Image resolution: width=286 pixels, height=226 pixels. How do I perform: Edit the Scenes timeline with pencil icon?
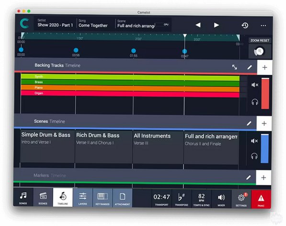249,123
